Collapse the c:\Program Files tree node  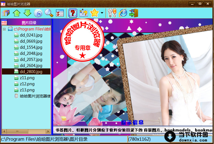[4, 29]
